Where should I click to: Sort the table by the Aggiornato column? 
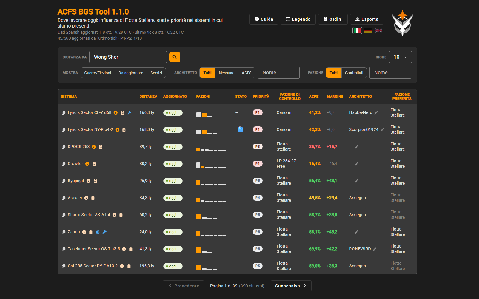(x=175, y=97)
